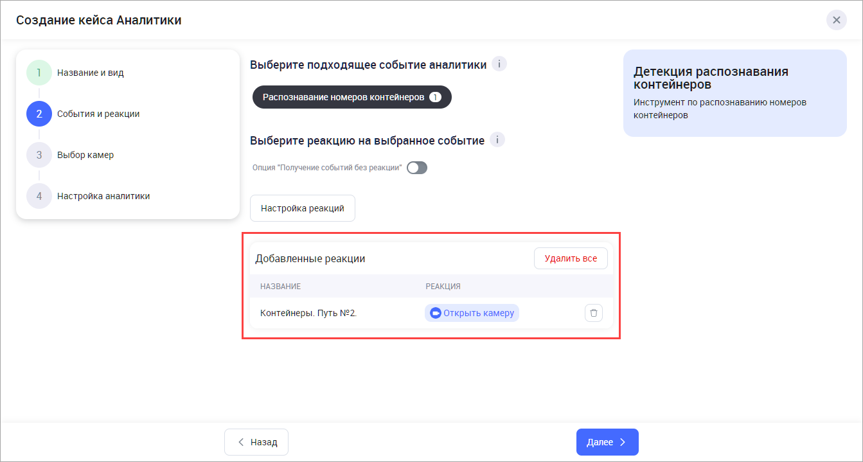Click info icon beside reaction selection heading
Viewport: 863px width, 462px height.
tap(497, 140)
